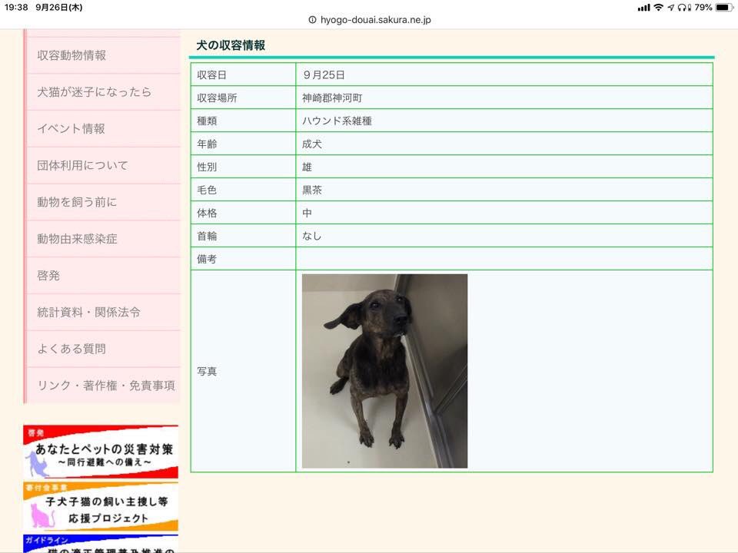Open 団体利用について menu item
The image size is (738, 553).
(104, 166)
